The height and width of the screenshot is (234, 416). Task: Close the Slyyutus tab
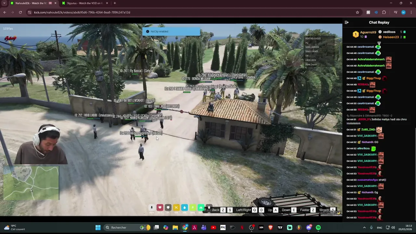click(x=107, y=3)
